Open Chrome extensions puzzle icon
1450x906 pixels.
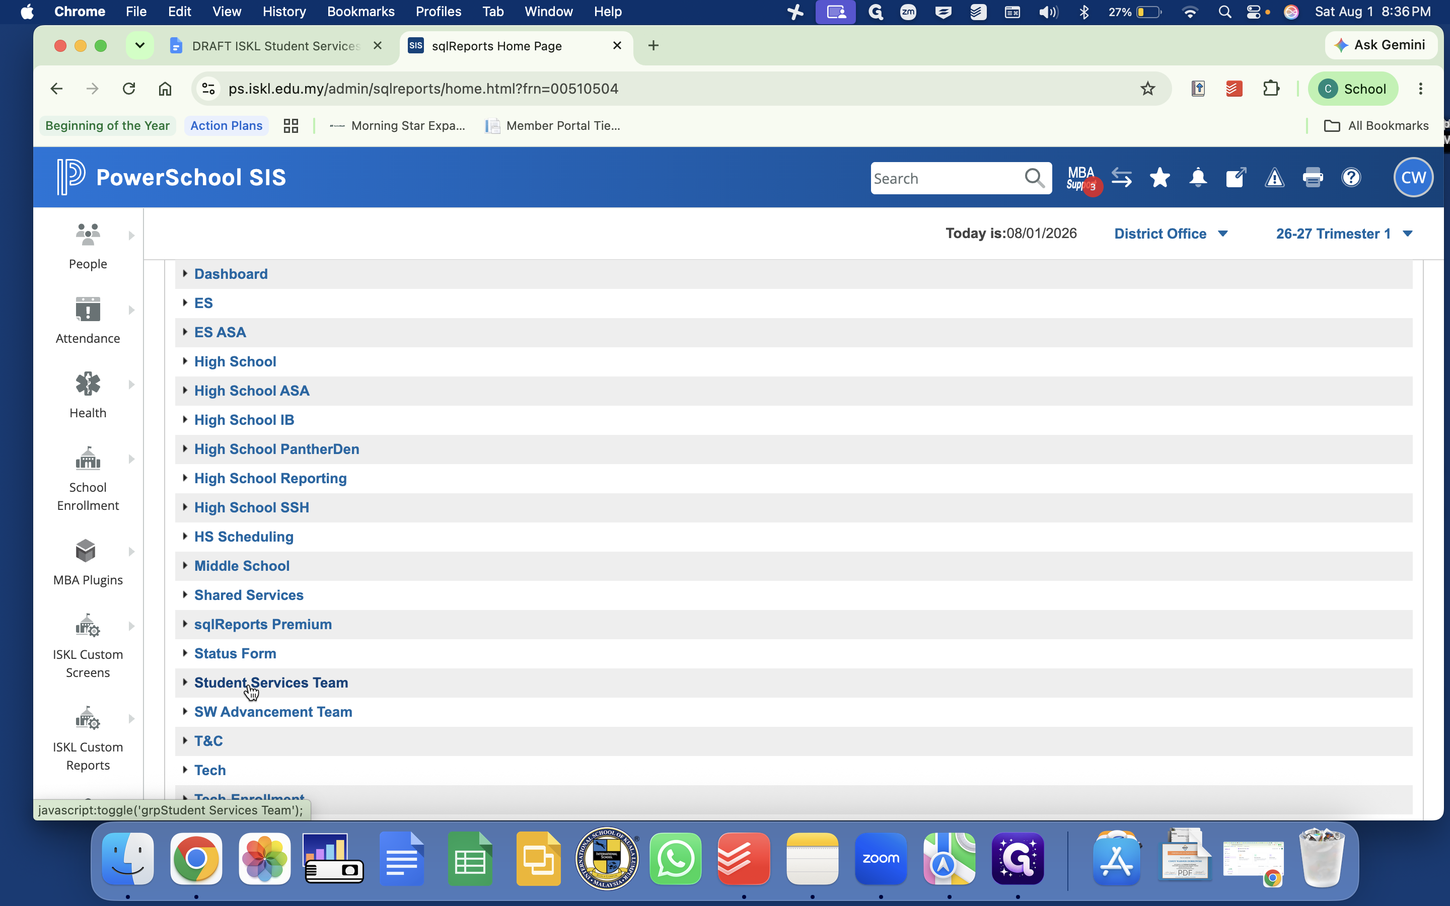pyautogui.click(x=1271, y=89)
